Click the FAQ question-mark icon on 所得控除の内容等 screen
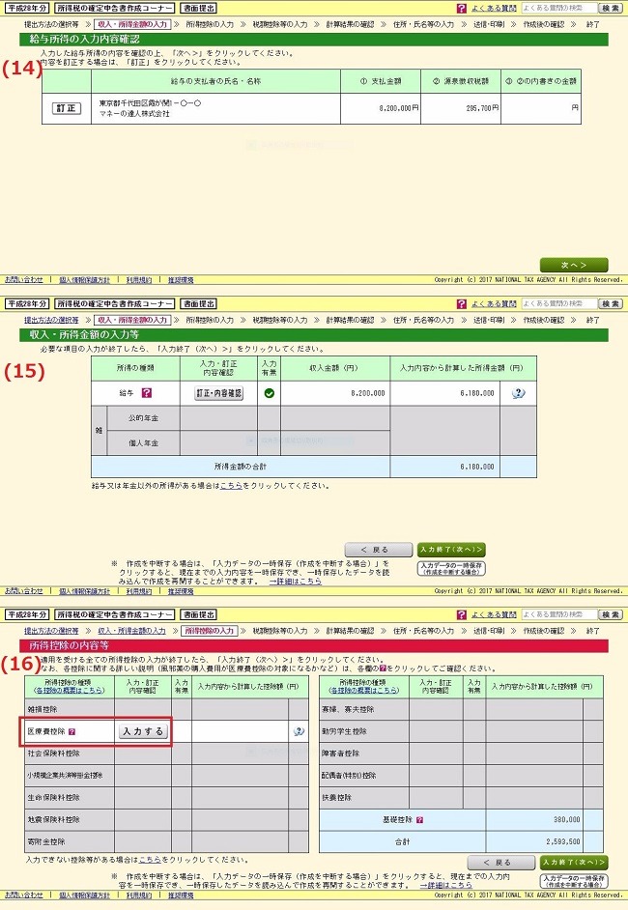The width and height of the screenshot is (628, 910). point(462,614)
